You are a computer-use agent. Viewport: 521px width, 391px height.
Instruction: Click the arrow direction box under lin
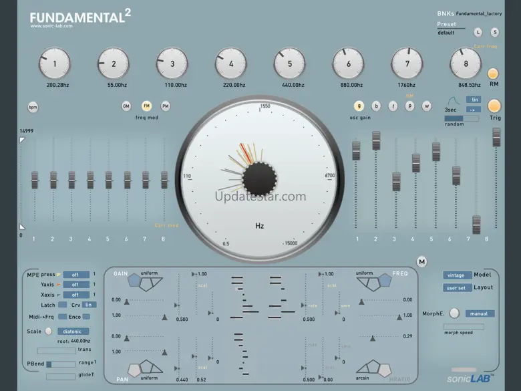tap(474, 110)
